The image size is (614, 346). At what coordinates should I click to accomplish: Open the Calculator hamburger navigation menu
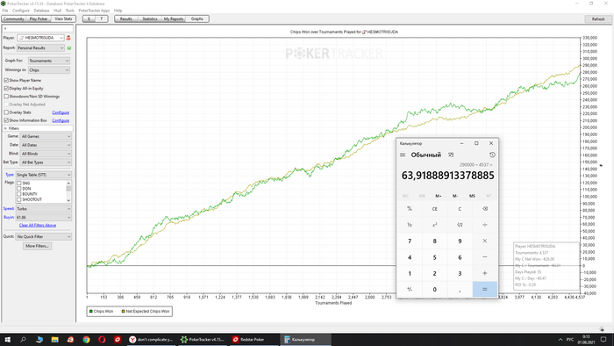[x=403, y=155]
